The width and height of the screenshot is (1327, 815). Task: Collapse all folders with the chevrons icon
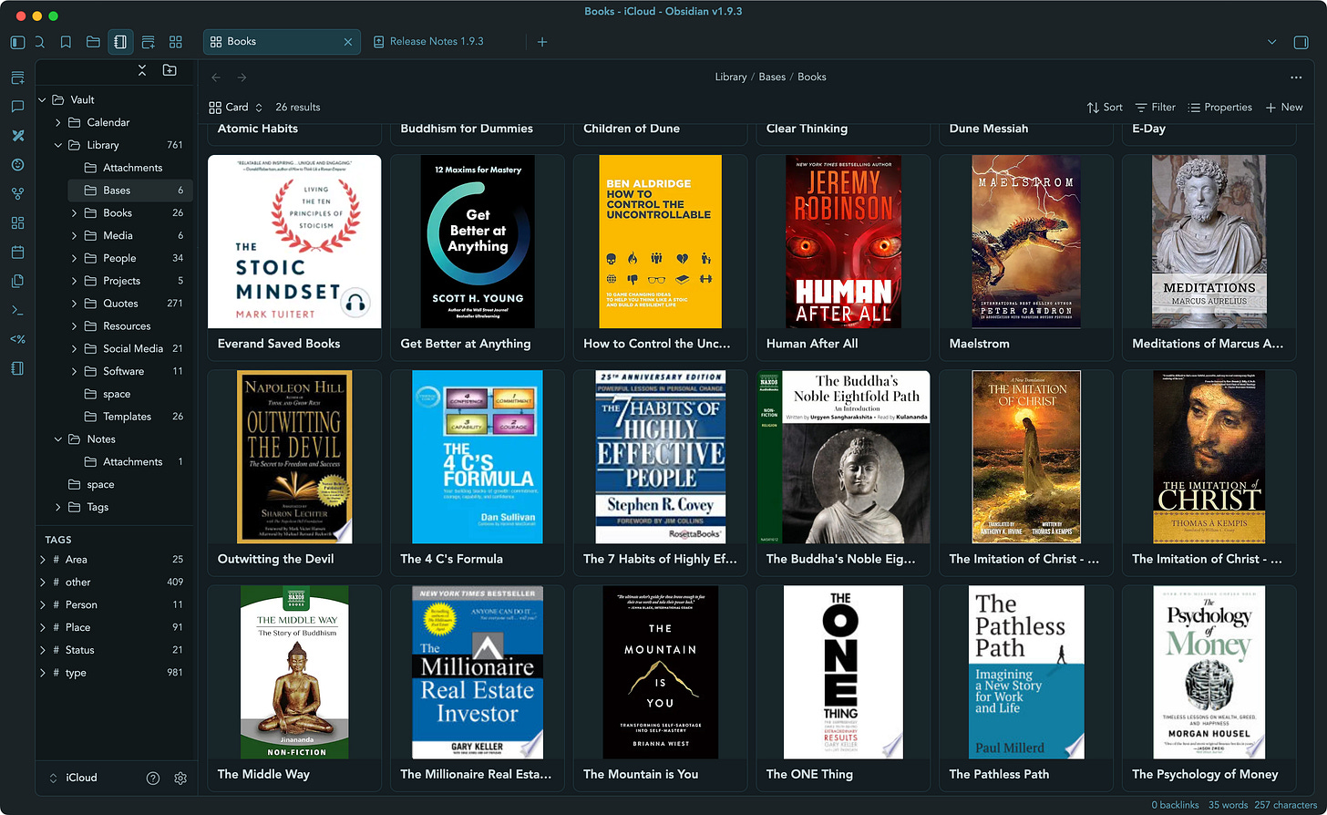click(142, 70)
